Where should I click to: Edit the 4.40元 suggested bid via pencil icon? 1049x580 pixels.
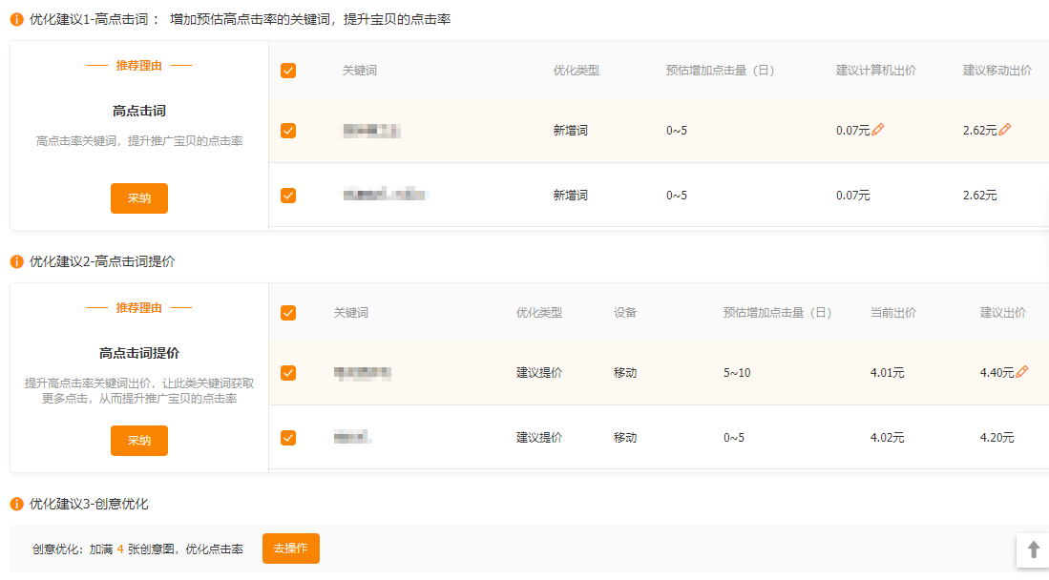point(1022,372)
